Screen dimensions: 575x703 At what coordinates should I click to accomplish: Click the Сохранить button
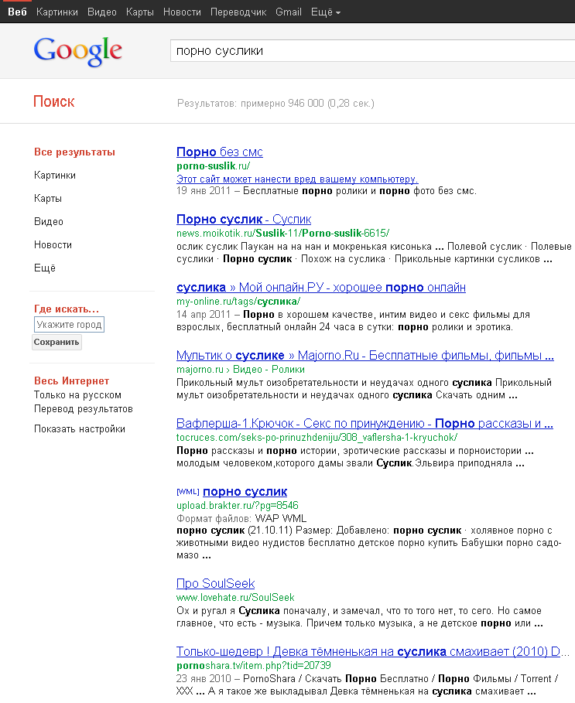pos(56,342)
